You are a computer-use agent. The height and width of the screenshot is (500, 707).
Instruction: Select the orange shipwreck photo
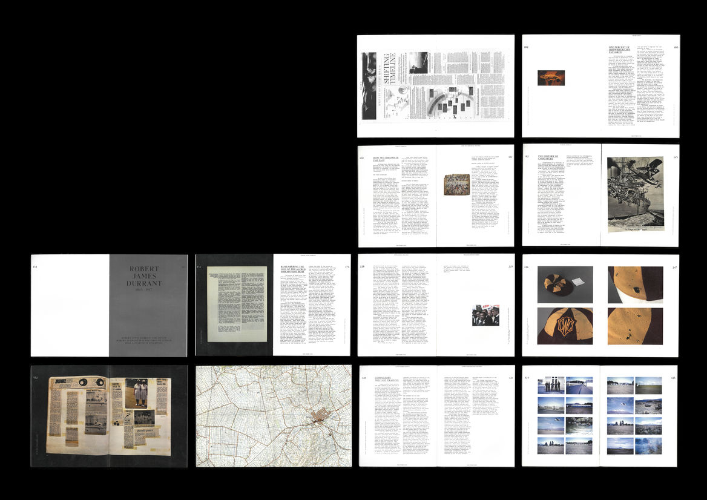tap(551, 77)
